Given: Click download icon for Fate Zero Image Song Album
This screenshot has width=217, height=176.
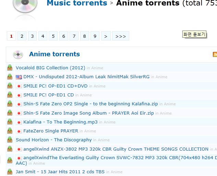Looking at the screenshot, I should coord(10,113).
